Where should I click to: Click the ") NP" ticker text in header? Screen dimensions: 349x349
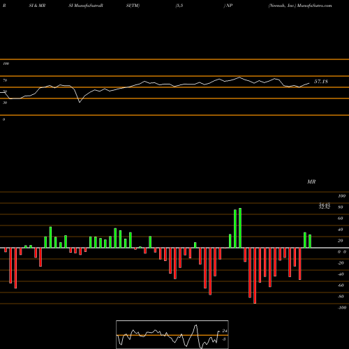[228, 6]
